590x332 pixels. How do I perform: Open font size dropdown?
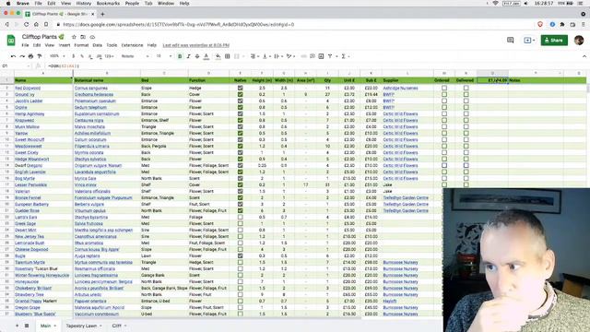point(164,56)
